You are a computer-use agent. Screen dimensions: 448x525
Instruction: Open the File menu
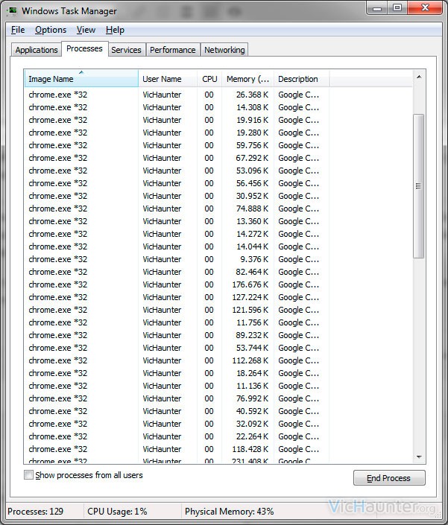[18, 30]
